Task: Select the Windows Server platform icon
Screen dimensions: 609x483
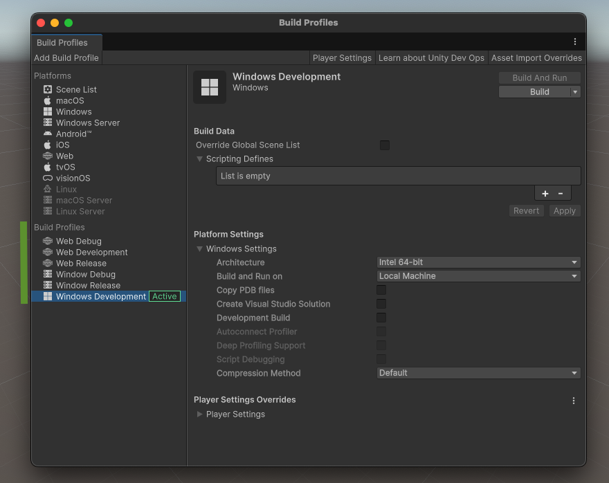Action: pyautogui.click(x=47, y=122)
